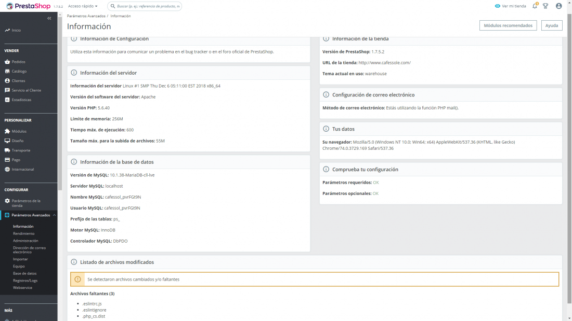Select the Información submenu item
This screenshot has height=321, width=572.
pyautogui.click(x=23, y=227)
